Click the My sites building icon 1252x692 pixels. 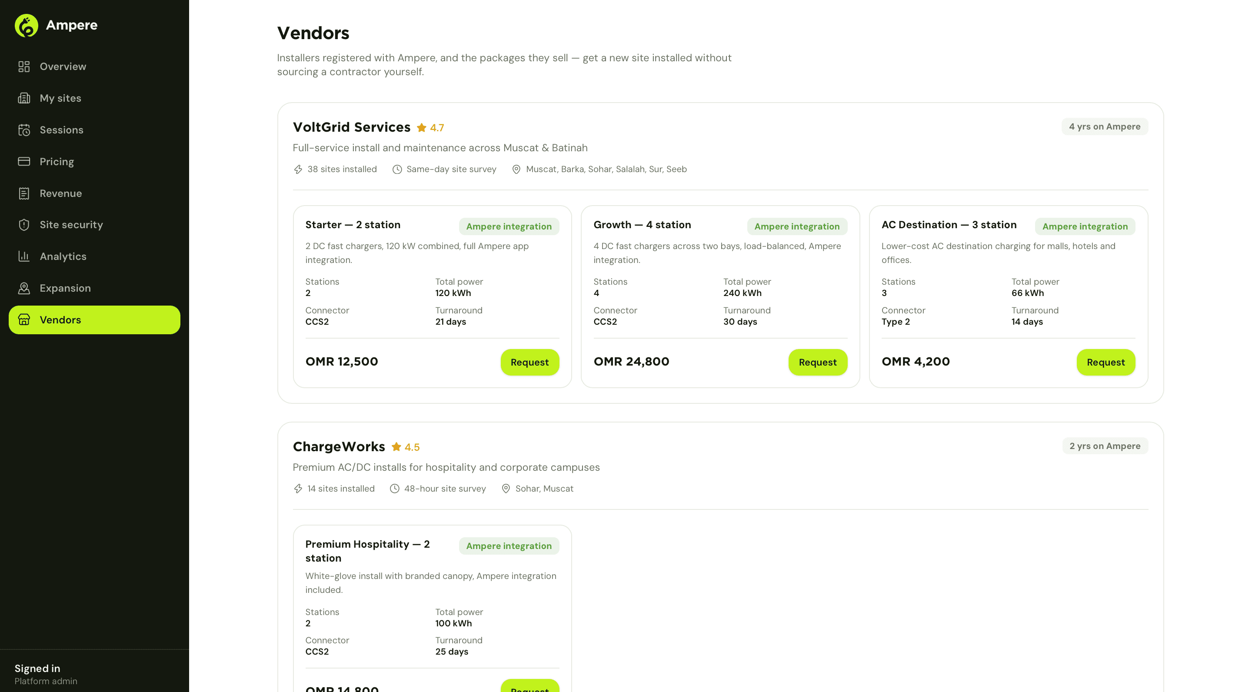24,98
